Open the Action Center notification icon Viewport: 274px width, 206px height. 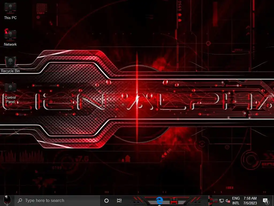[x=265, y=201]
